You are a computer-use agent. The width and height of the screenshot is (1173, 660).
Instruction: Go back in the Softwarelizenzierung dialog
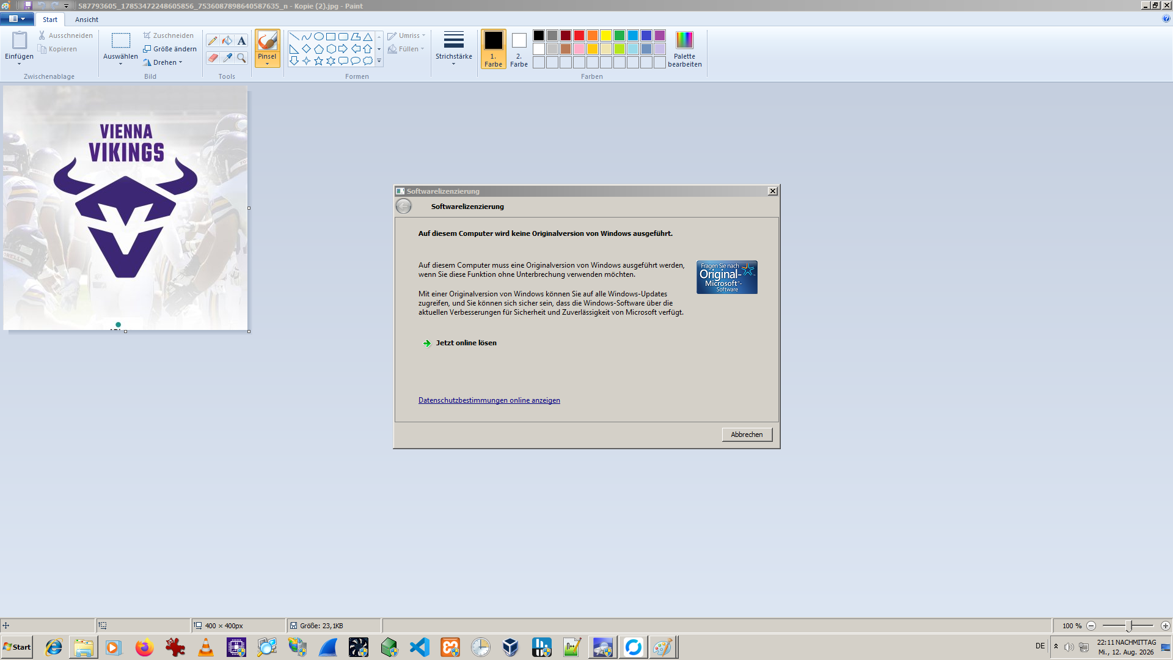(404, 207)
